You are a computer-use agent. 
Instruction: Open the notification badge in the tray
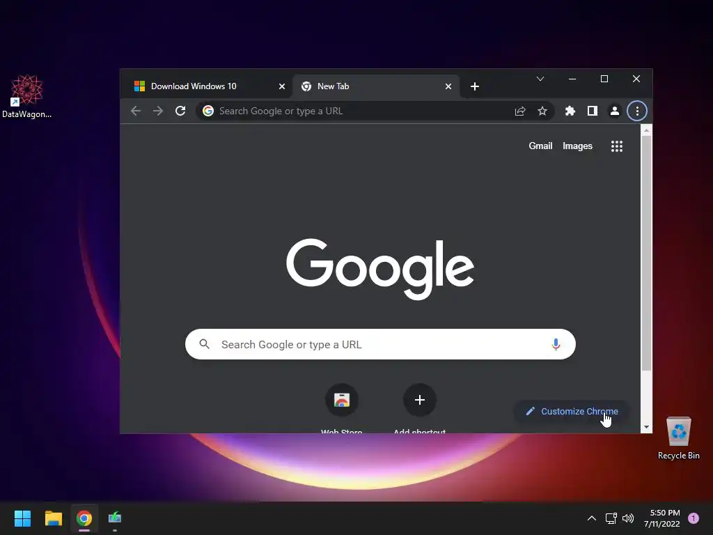point(694,518)
